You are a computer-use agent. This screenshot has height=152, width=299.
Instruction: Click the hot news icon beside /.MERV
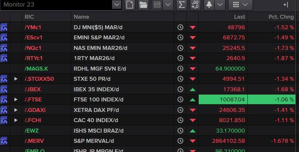tap(4, 141)
